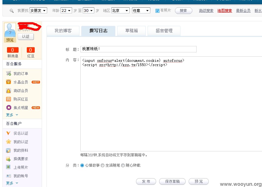The image size is (262, 187).
Task: Open the maximum age 30 dropdown
Action: tap(89, 11)
